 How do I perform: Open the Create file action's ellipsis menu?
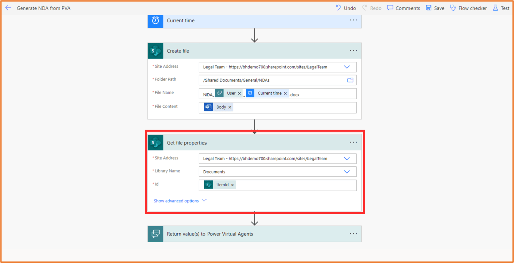tap(353, 51)
